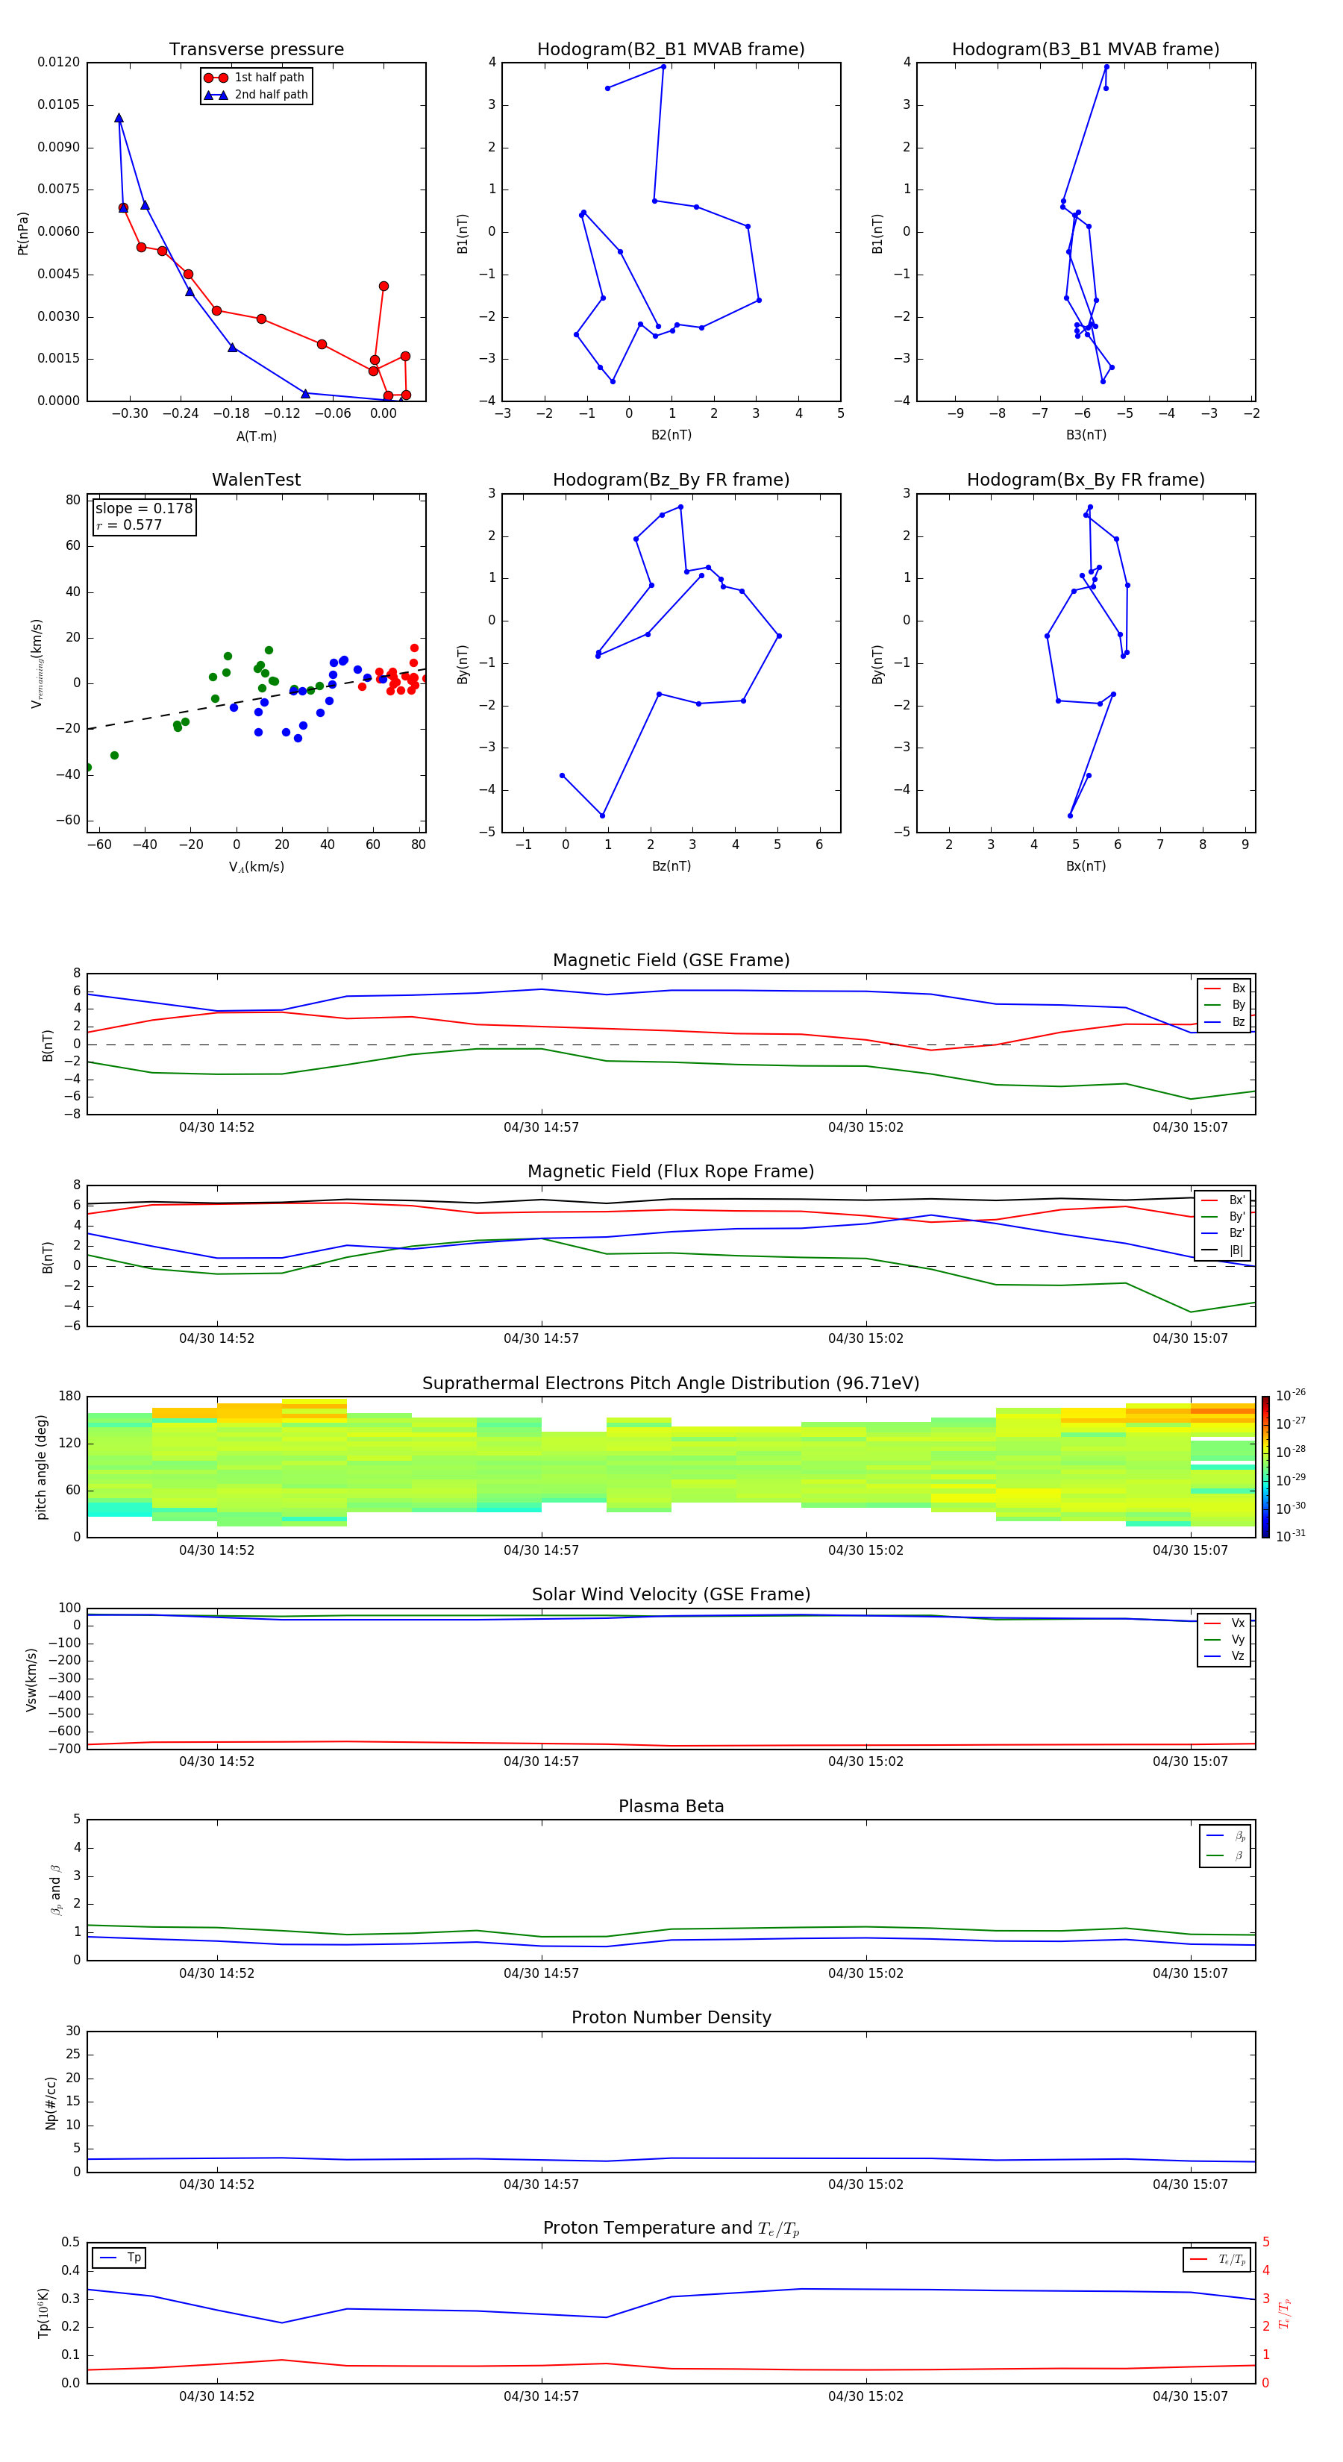
Task: Click "Bx'" legend entry in Flux Rope plot
Action: coord(1224,1200)
